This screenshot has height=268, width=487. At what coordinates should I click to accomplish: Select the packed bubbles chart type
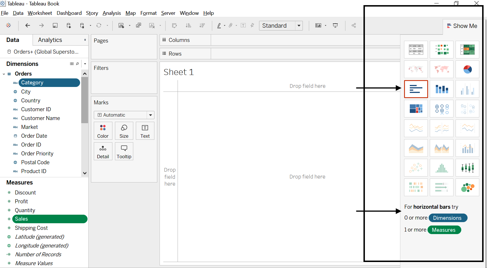467,187
